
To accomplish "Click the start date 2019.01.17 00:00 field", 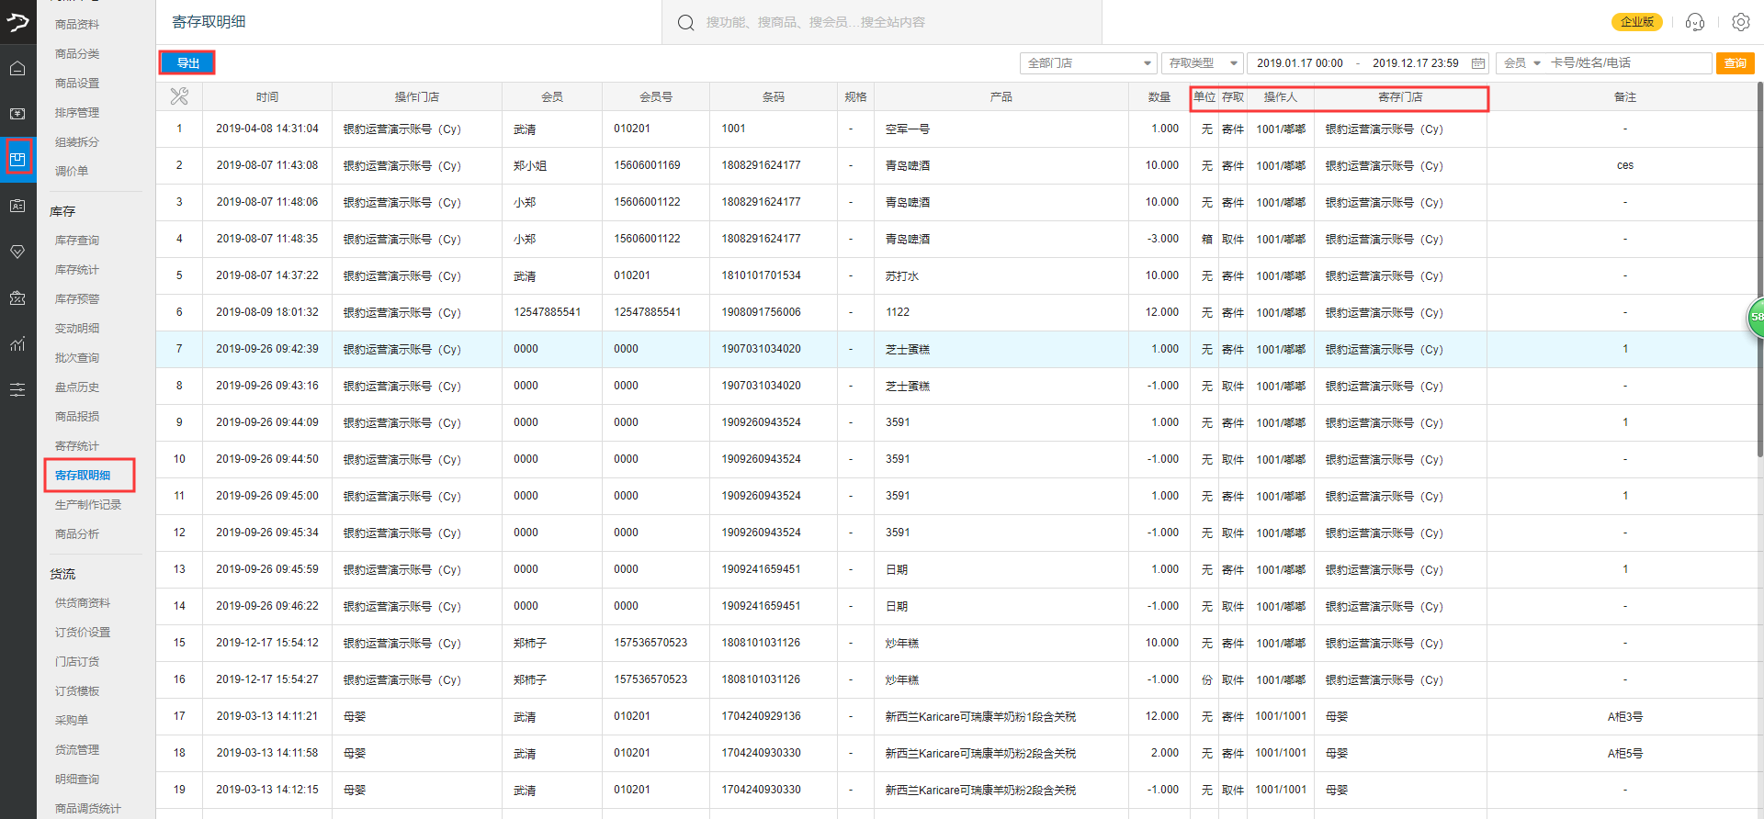I will (x=1299, y=63).
